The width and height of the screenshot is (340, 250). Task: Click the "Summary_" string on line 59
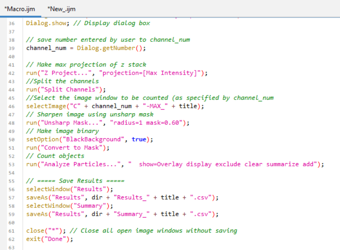tap(132, 214)
